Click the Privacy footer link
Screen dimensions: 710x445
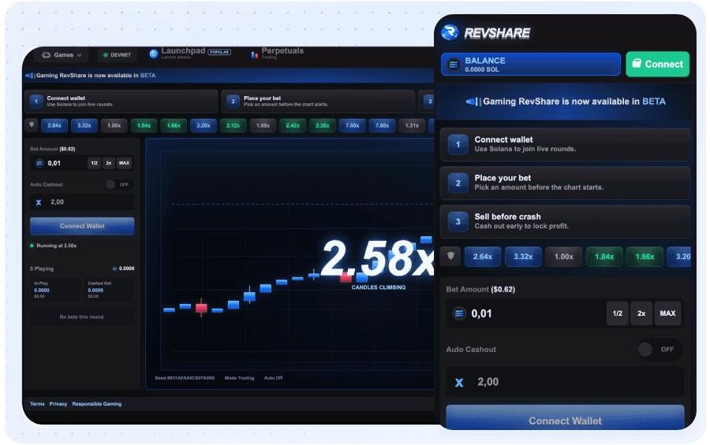[58, 404]
